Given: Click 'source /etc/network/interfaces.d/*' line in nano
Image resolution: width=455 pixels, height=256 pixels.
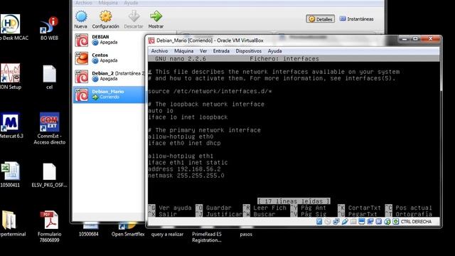Looking at the screenshot, I should click(210, 91).
